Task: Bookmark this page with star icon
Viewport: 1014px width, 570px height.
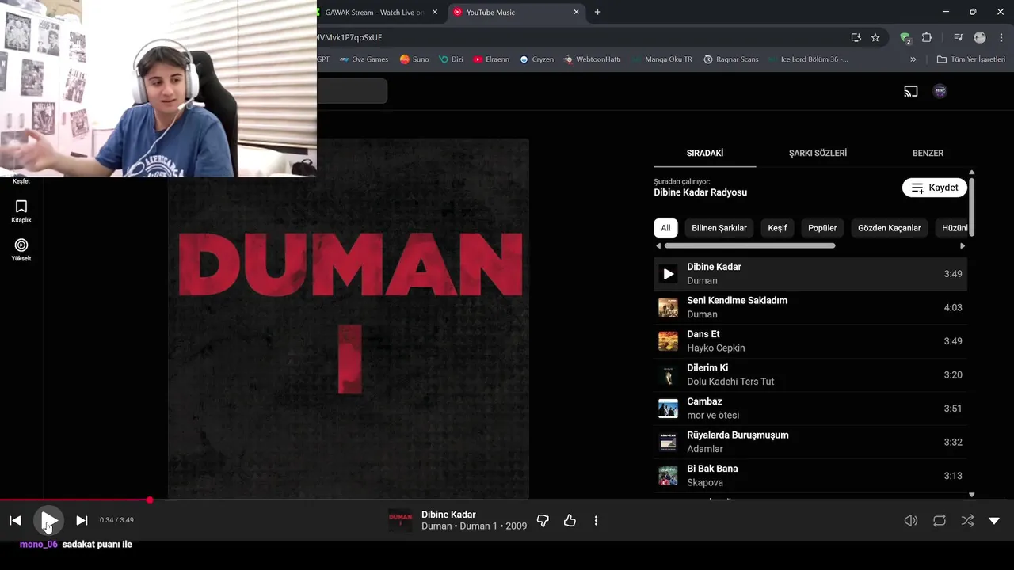Action: pos(875,37)
